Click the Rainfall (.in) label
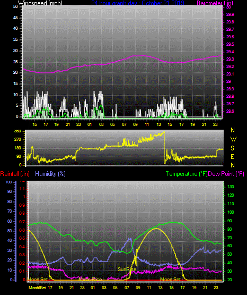Screen dimensions: 247x295 pyautogui.click(x=15, y=174)
